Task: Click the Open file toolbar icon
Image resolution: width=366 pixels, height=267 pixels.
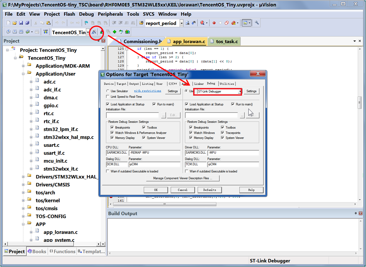Action: click(x=14, y=23)
